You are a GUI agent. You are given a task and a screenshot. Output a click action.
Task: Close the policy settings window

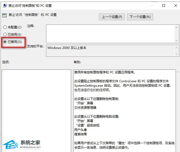[176, 5]
